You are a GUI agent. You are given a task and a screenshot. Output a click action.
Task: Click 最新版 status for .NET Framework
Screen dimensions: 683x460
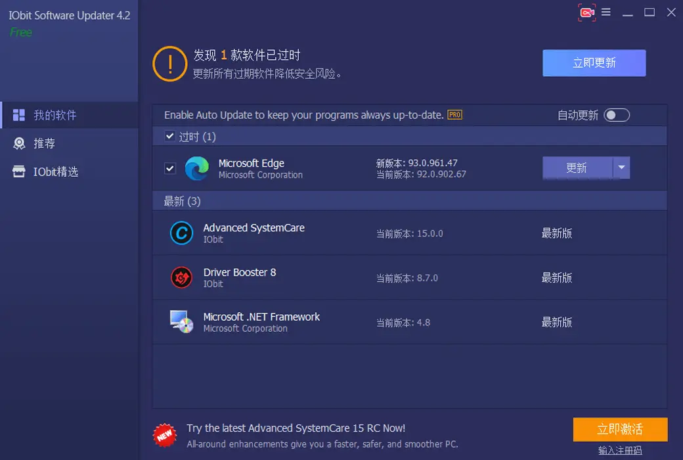tap(557, 322)
